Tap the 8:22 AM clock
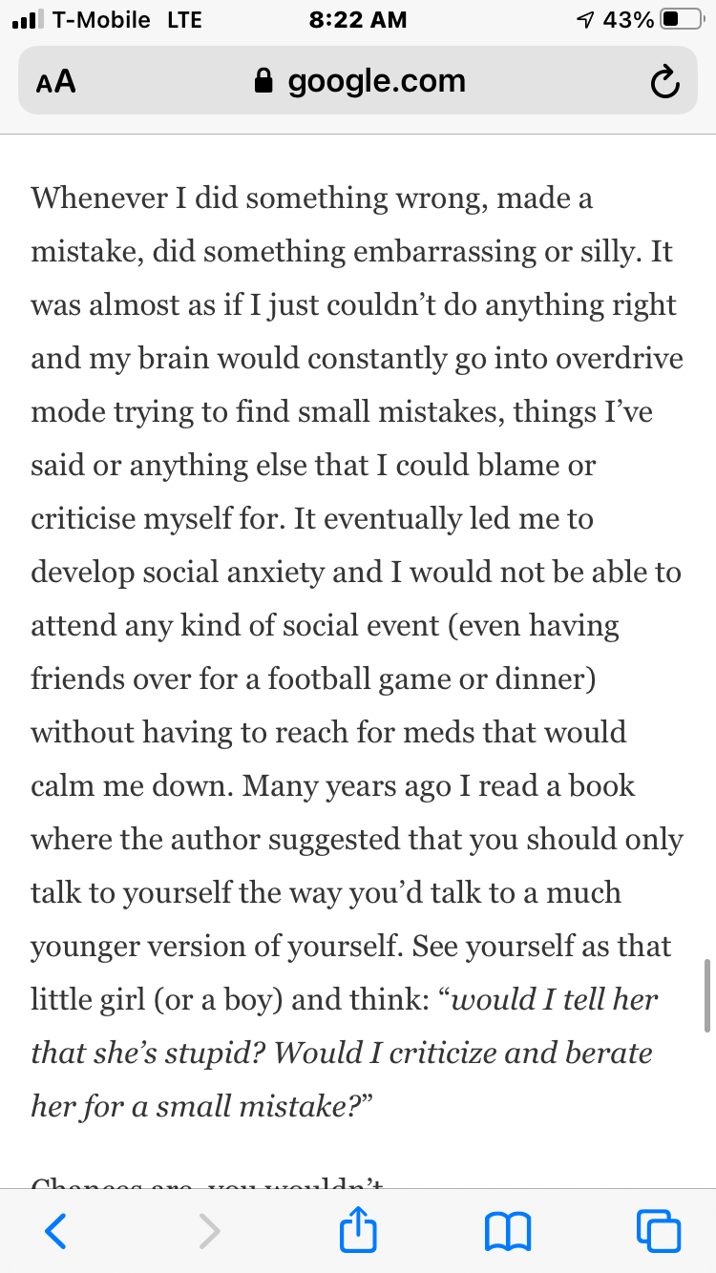This screenshot has width=716, height=1273. [x=358, y=19]
